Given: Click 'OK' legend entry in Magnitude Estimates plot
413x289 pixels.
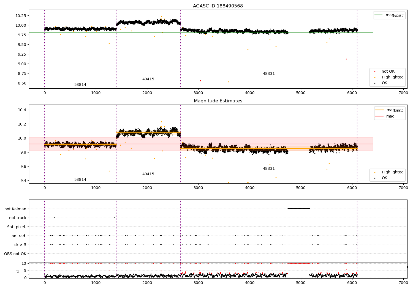Looking at the screenshot, I should [384, 178].
